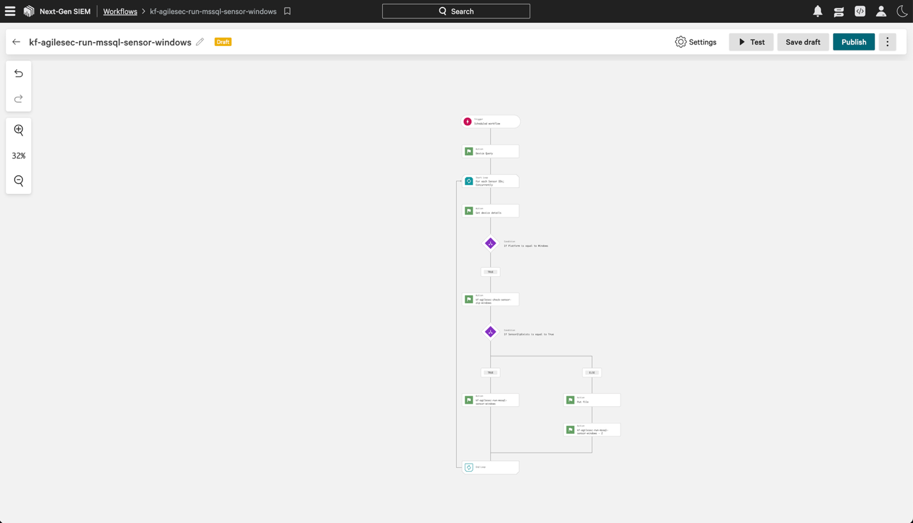Publish the workflow
The height and width of the screenshot is (523, 913).
(x=853, y=41)
